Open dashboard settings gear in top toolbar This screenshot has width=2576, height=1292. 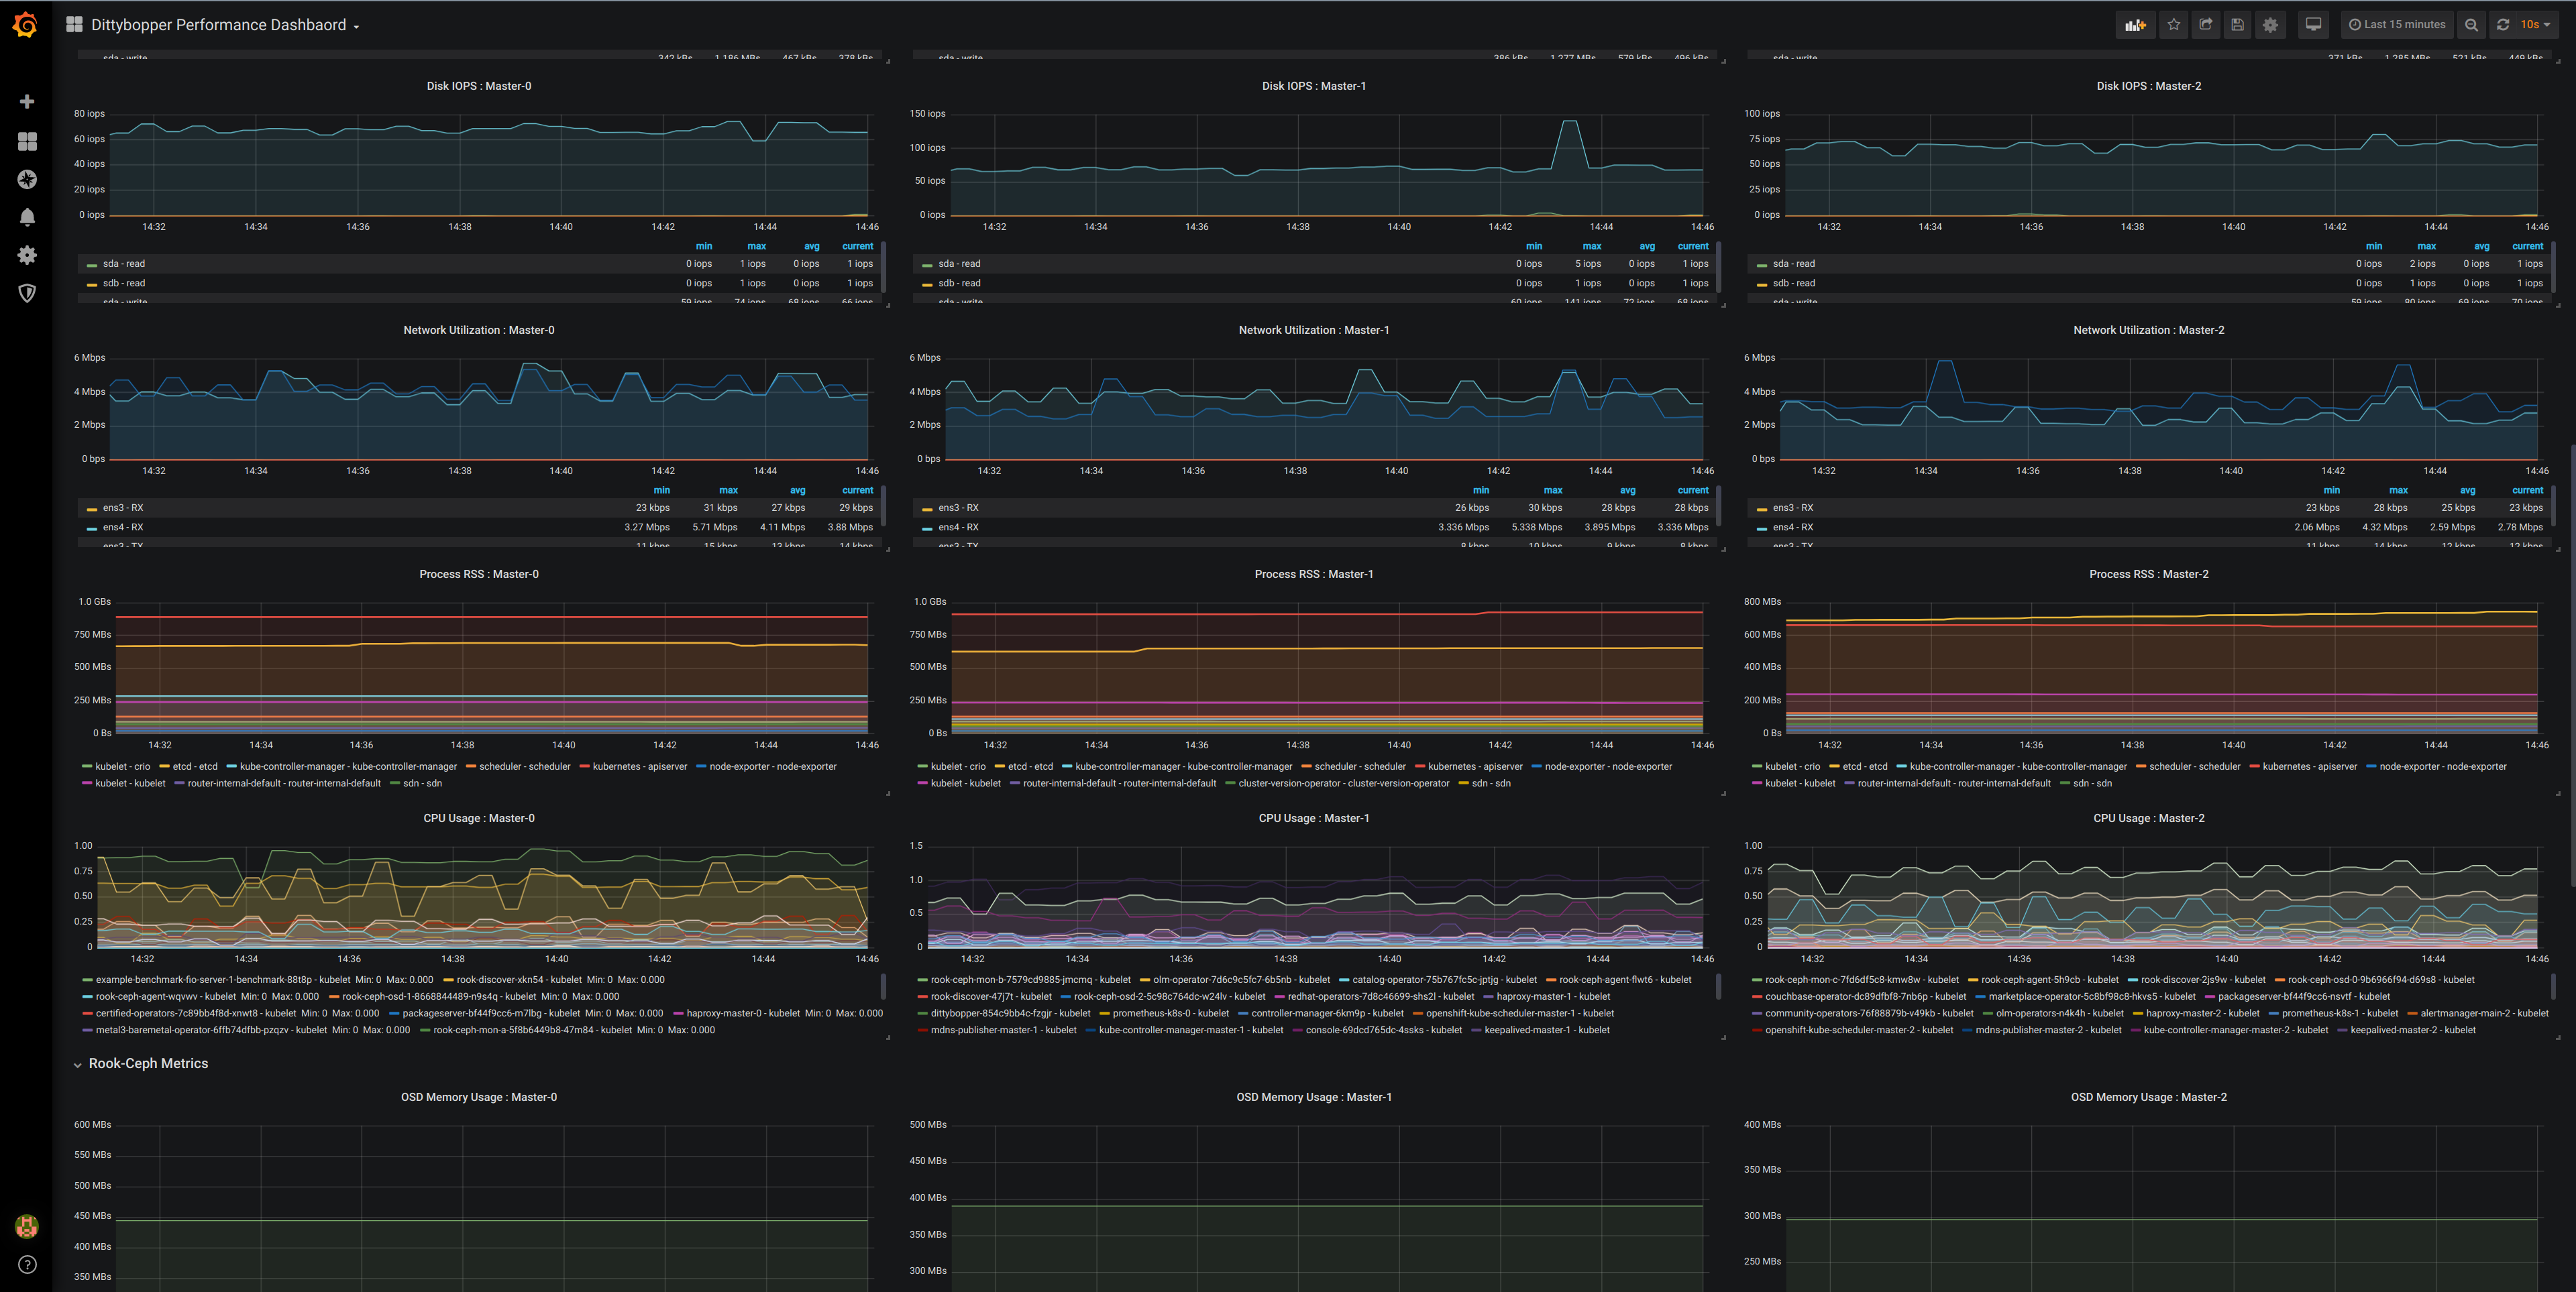pos(2270,25)
